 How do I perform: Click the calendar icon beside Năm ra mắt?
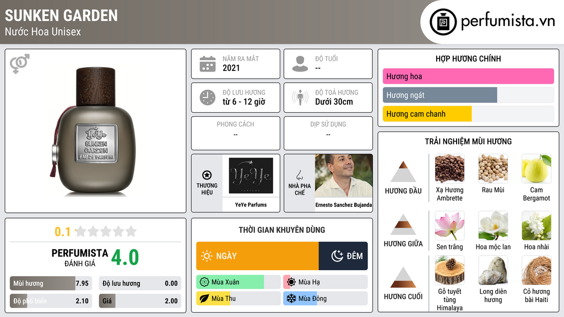tap(208, 64)
